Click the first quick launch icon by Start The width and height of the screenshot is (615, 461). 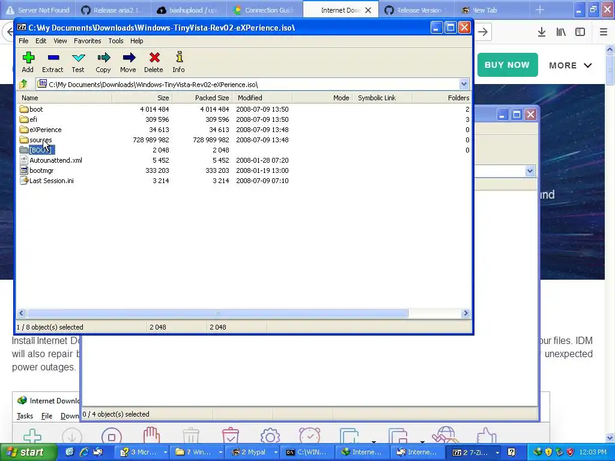(70, 452)
